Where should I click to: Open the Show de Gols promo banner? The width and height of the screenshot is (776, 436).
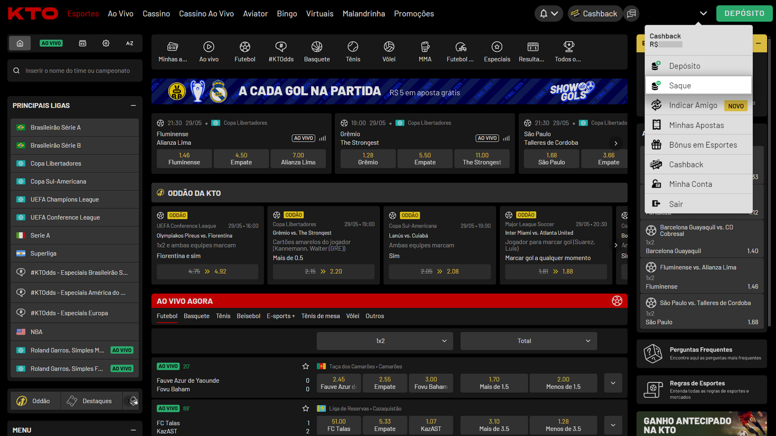coord(389,91)
